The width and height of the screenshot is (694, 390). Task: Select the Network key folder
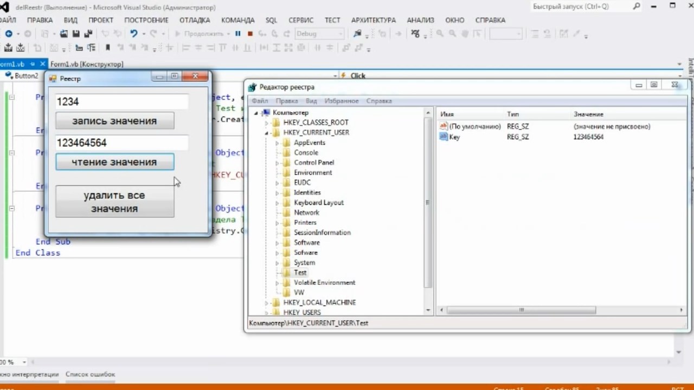coord(301,212)
